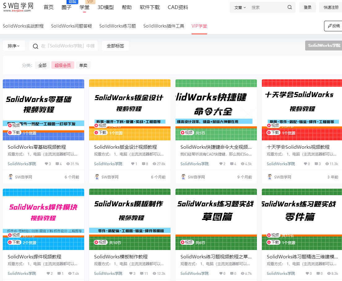Open SolidWorks零基础视频教程 title link
Viewport: 342px width, 281px height.
click(x=37, y=147)
